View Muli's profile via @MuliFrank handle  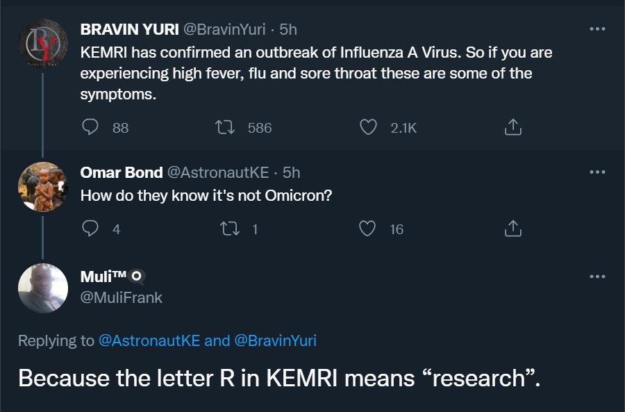(x=121, y=297)
